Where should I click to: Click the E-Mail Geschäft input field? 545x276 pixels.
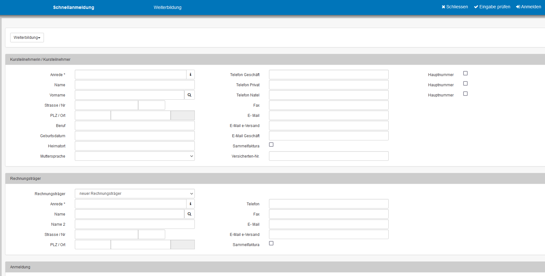tap(329, 136)
